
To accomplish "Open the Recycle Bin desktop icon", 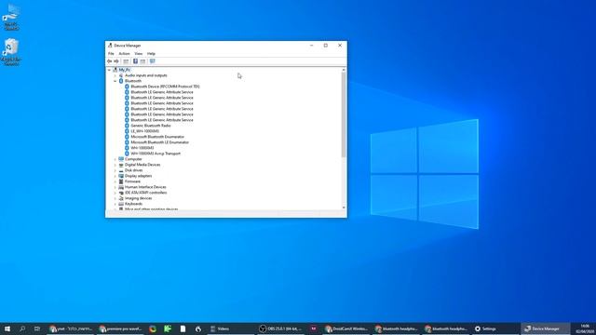I will pos(11,52).
